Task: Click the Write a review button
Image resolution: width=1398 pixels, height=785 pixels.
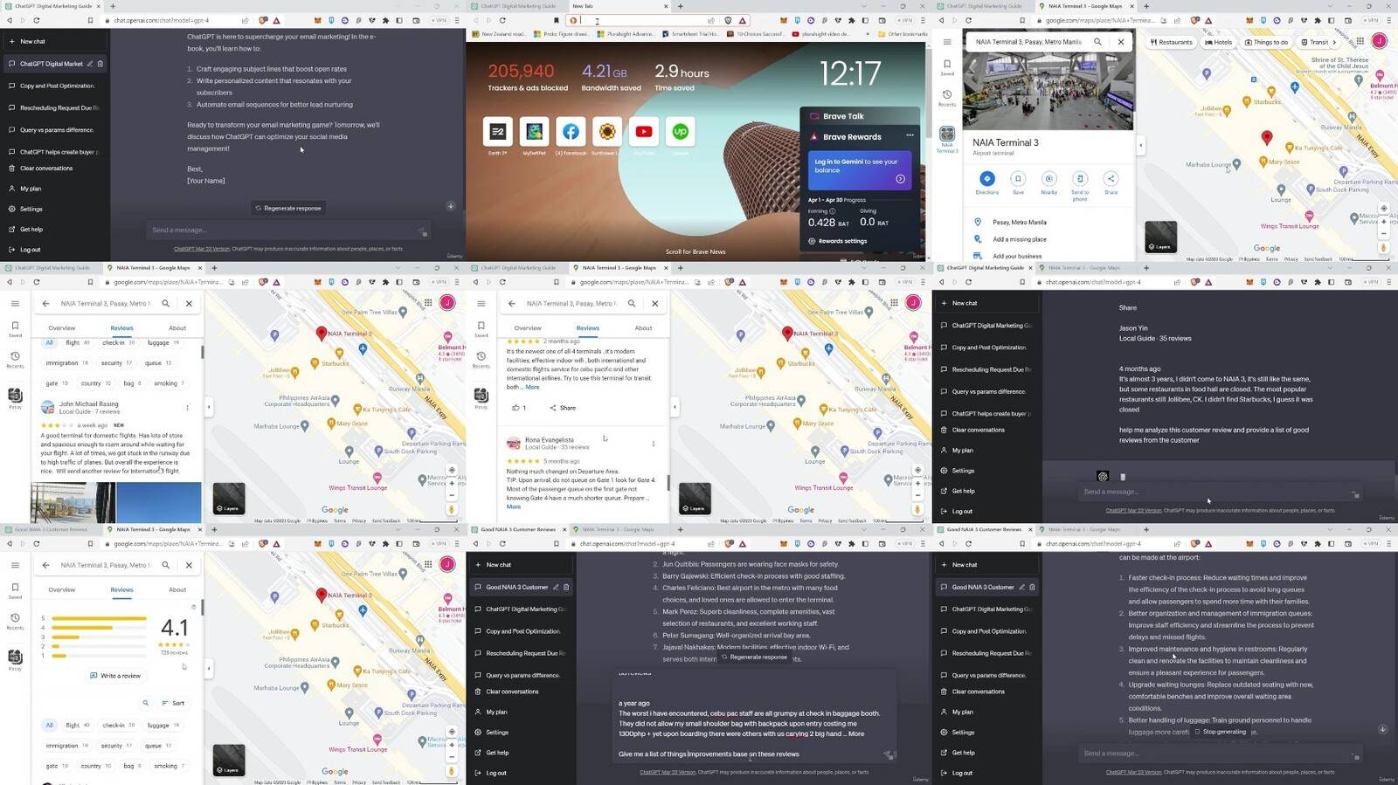Action: (x=115, y=676)
